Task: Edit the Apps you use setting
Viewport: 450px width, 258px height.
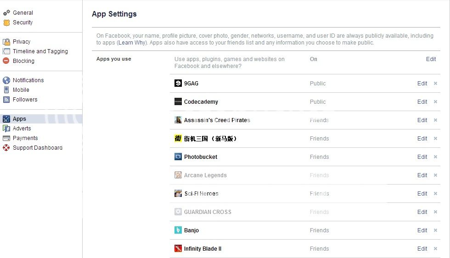Action: [431, 59]
